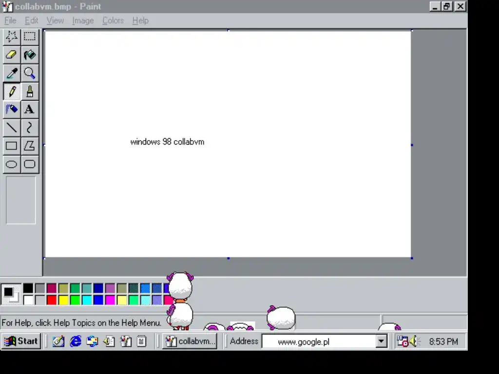Open the Image menu

(83, 20)
